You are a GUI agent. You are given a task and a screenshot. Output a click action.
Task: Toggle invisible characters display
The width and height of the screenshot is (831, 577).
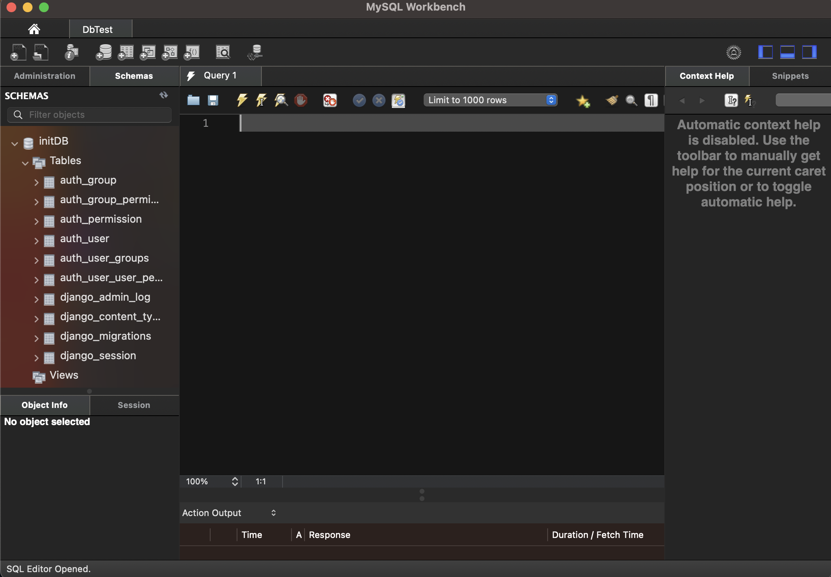[651, 100]
